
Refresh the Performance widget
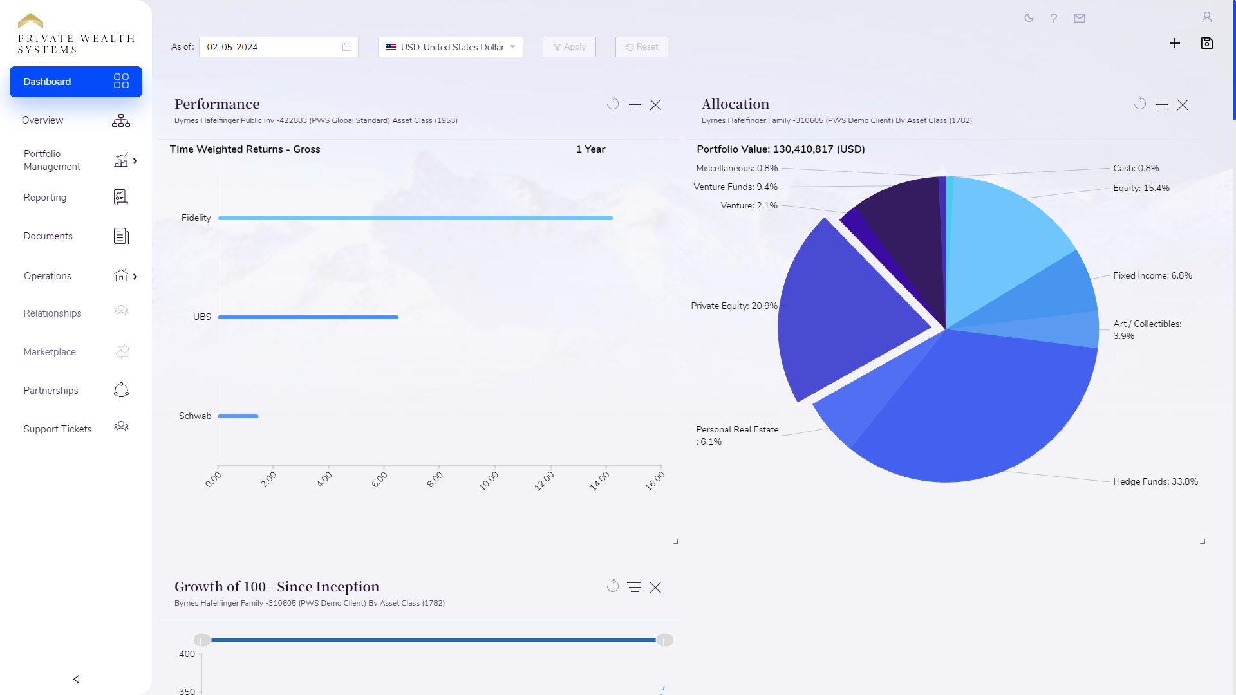pyautogui.click(x=613, y=104)
